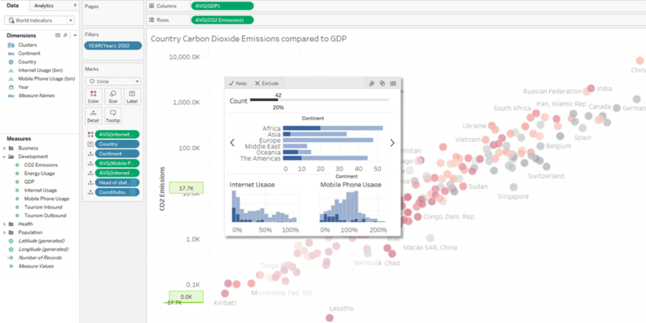
Task: Select the Lesotho data point circle
Action: pos(329,317)
